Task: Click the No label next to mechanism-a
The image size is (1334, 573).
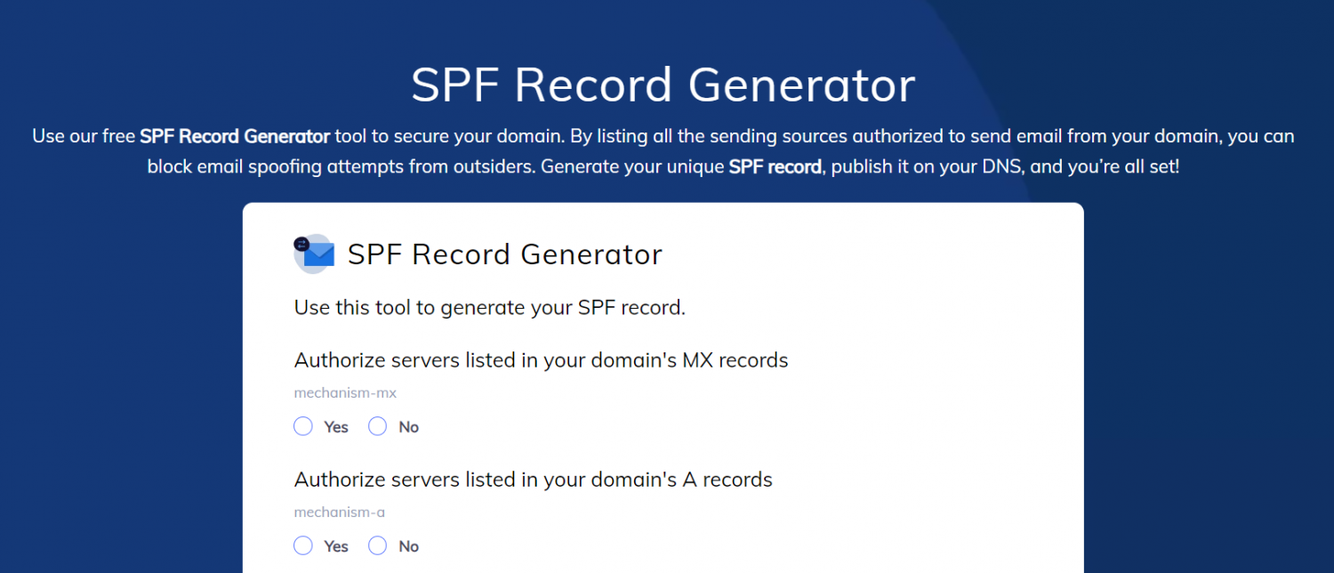Action: coord(408,545)
